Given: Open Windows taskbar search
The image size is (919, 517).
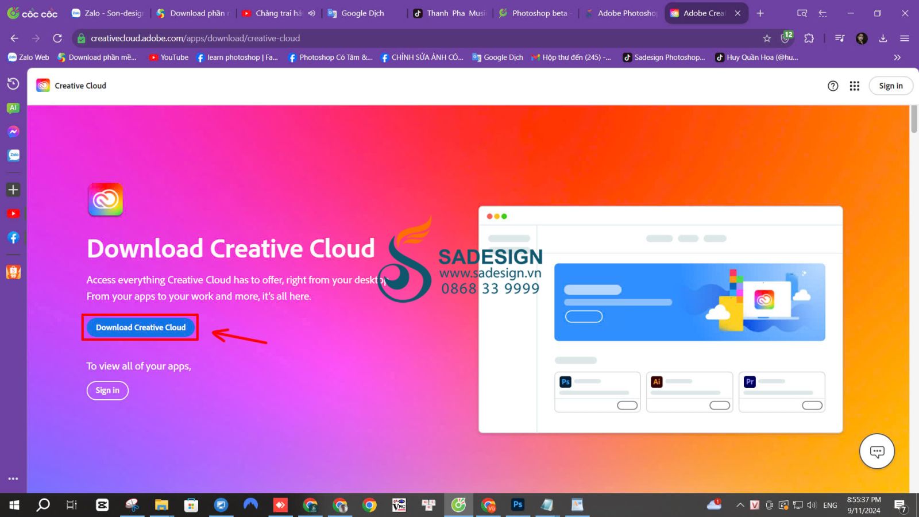Looking at the screenshot, I should (43, 505).
